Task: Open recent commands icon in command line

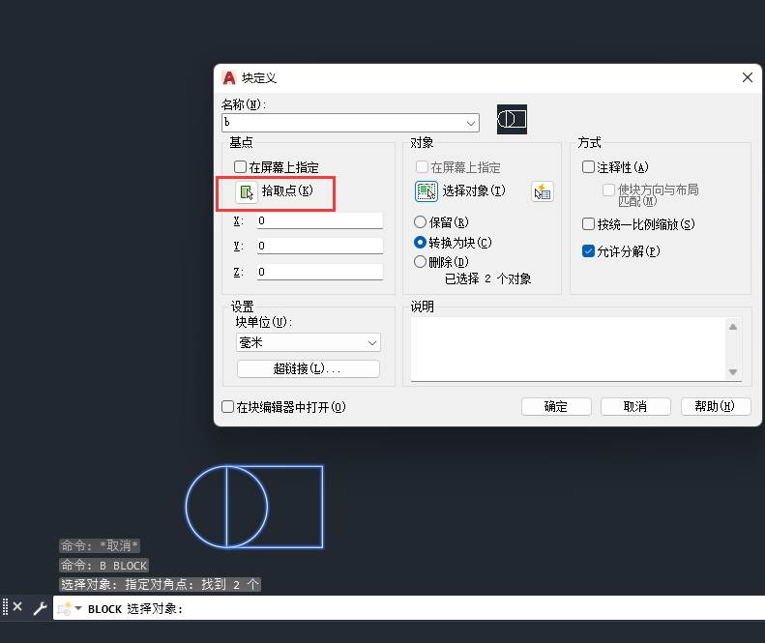Action: (x=70, y=608)
